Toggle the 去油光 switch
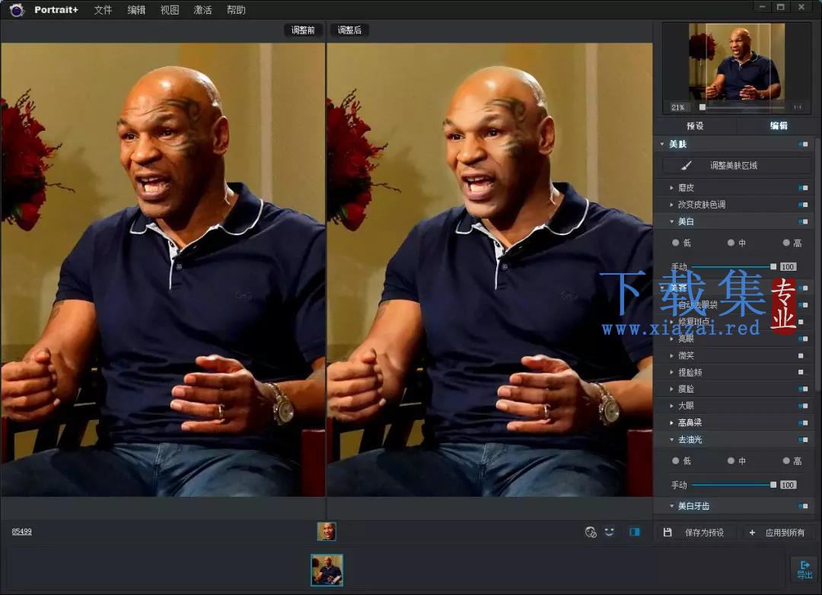The height and width of the screenshot is (595, 822). tap(803, 439)
